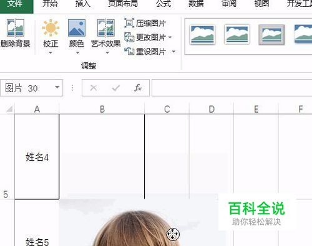Click the 颜色 picture icon

tap(77, 28)
